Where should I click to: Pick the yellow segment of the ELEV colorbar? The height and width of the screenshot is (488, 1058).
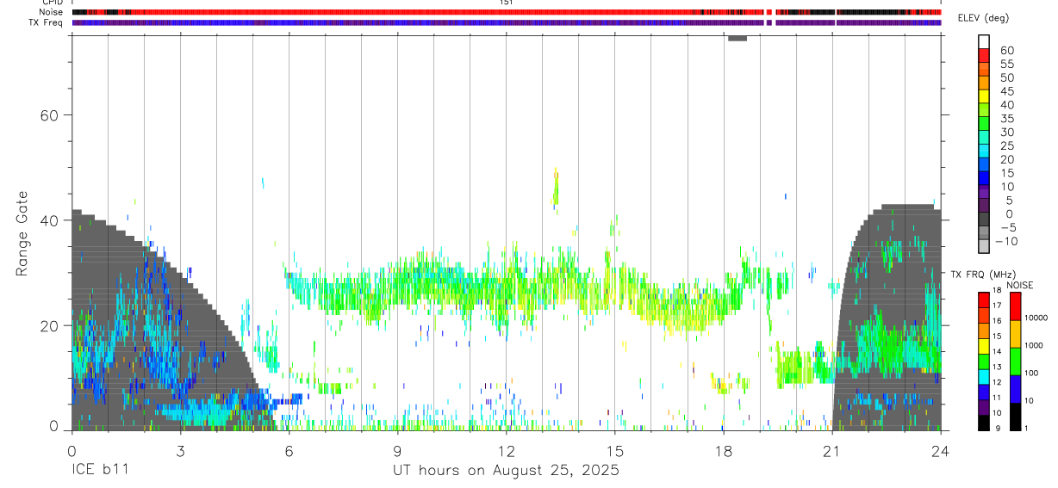(x=984, y=96)
